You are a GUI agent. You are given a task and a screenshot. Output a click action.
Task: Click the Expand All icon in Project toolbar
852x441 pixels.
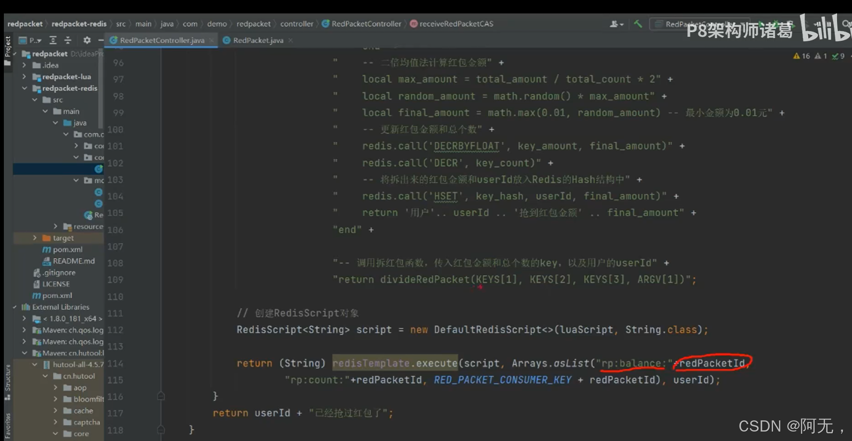click(x=53, y=40)
